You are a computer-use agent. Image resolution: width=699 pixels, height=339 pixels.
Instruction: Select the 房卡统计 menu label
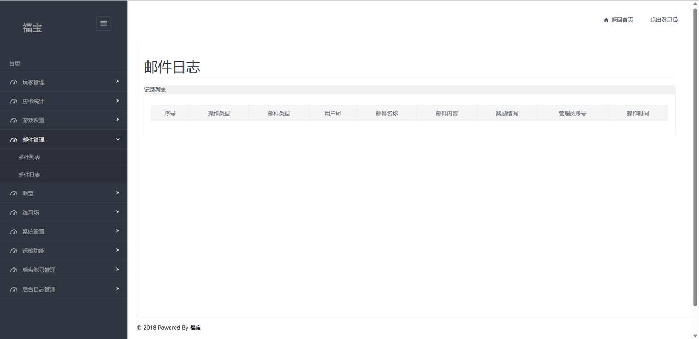[x=33, y=102]
